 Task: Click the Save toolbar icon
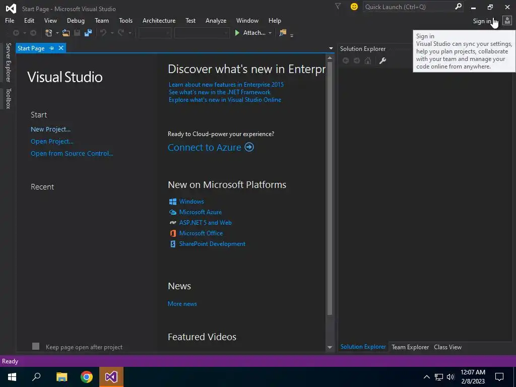[x=77, y=33]
